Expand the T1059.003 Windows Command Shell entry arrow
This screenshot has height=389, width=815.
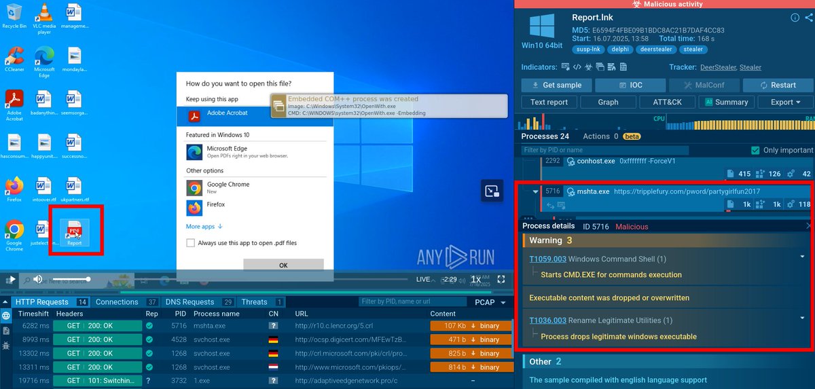802,257
